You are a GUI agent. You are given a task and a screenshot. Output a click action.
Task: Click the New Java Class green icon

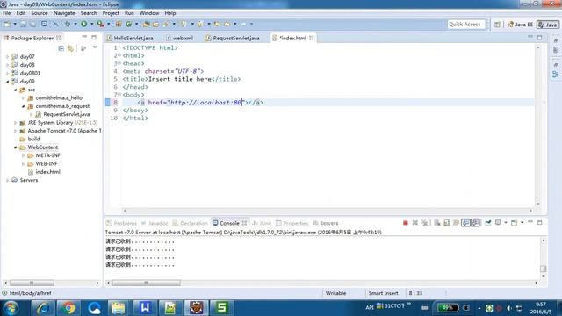point(129,24)
